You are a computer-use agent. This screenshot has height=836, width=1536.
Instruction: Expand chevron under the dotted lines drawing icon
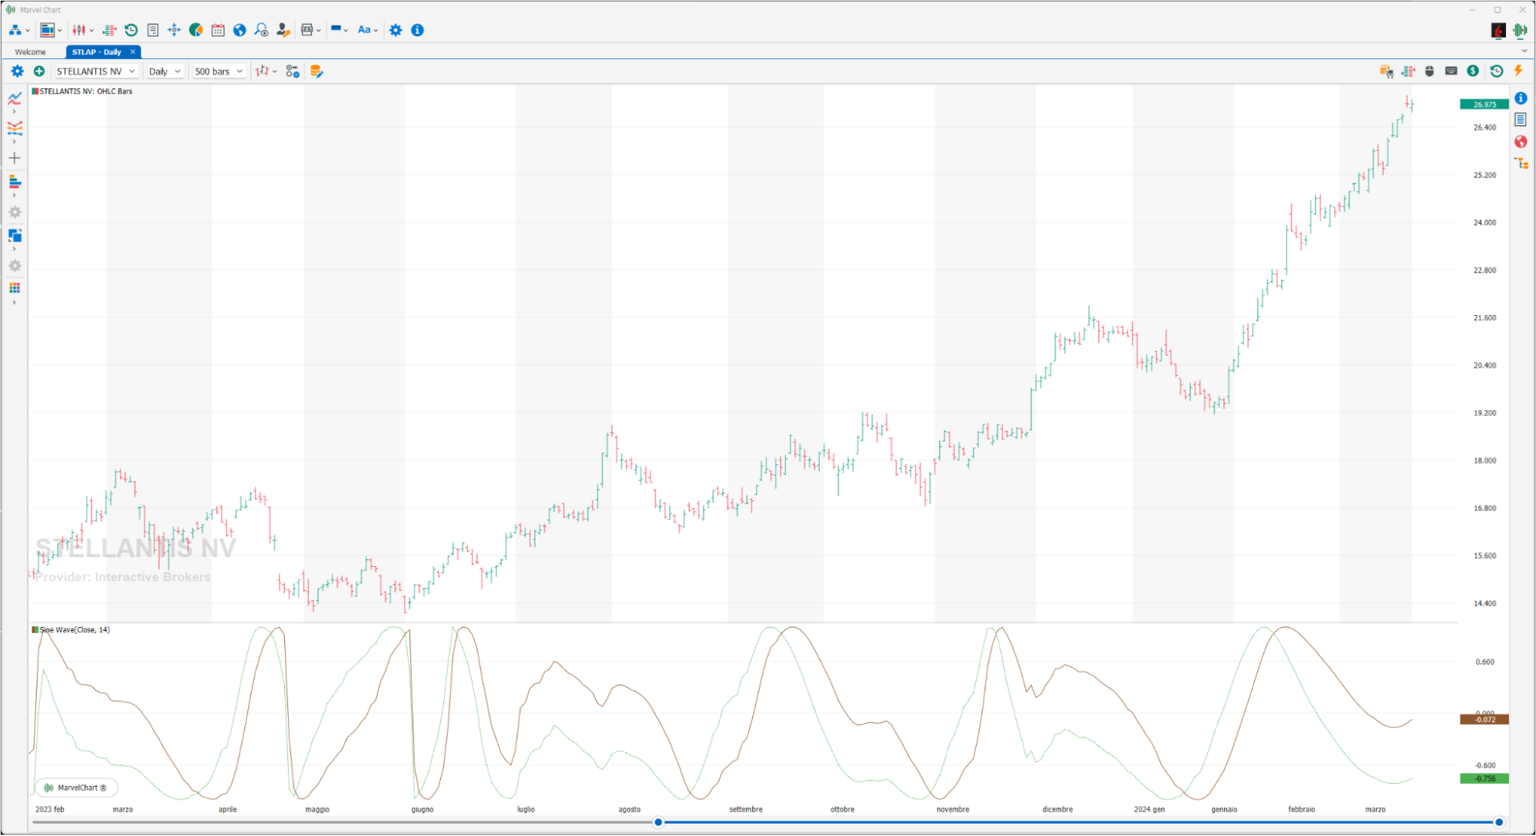click(x=14, y=142)
